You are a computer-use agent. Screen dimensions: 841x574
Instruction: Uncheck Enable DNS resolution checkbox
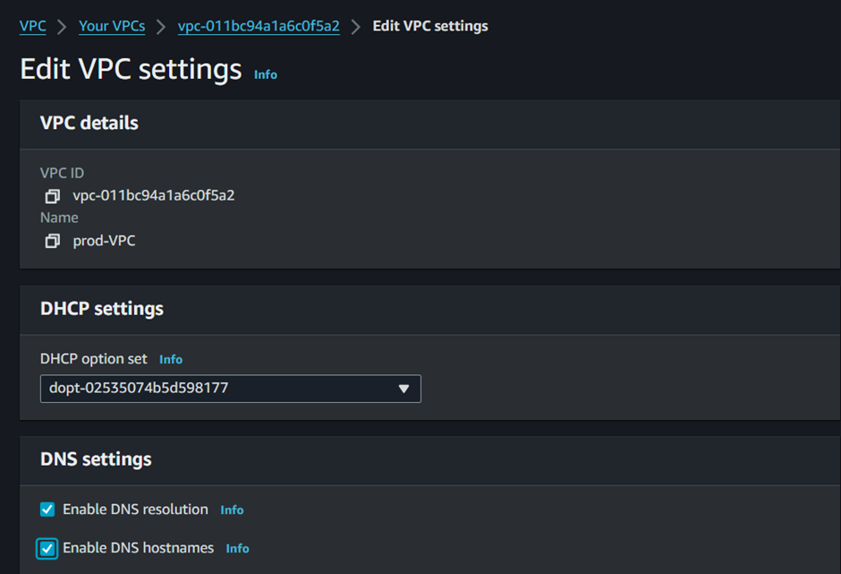coord(47,510)
